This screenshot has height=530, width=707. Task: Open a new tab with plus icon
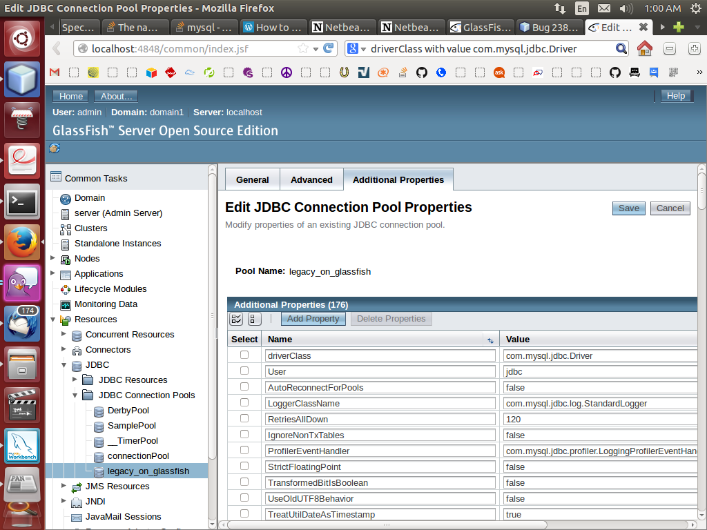(679, 27)
